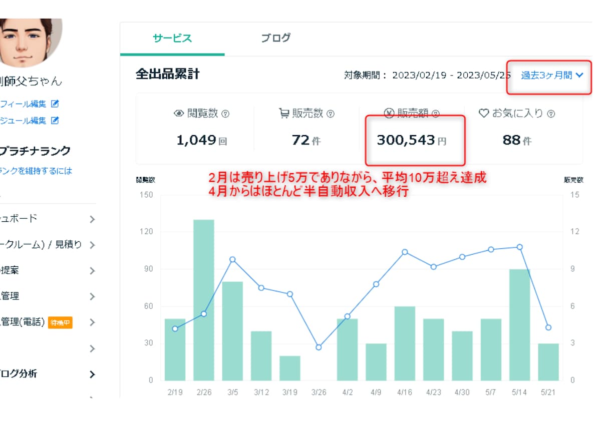The height and width of the screenshot is (433, 611).
Task: Open the プロフィール編集 link
Action: 23,104
